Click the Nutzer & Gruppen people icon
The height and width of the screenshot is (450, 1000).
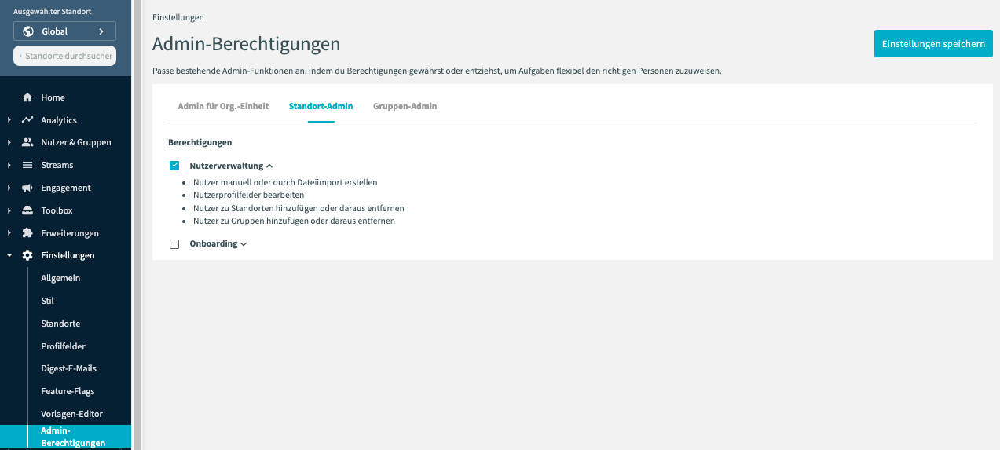pyautogui.click(x=27, y=142)
